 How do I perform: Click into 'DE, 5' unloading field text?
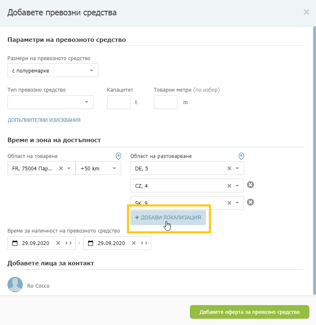coord(141,168)
